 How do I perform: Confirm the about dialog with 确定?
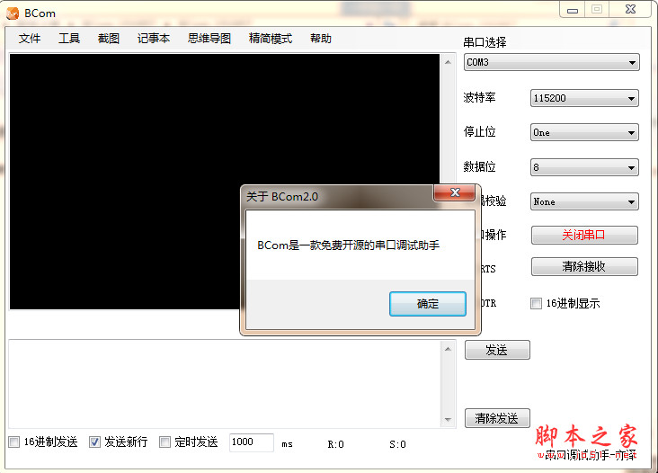428,304
